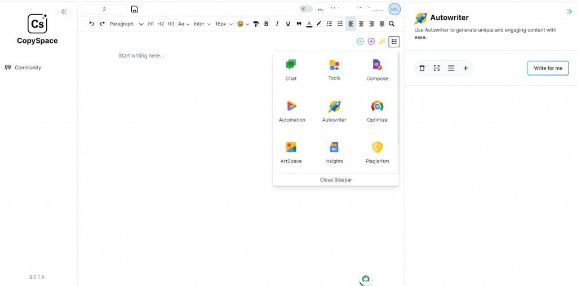Open the Inter font family dropdown
This screenshot has width=577, height=286.
(x=202, y=24)
